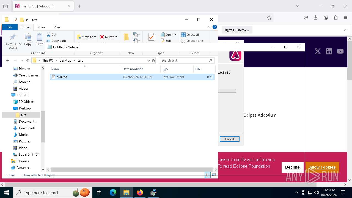
Task: Select eula.txt file
Action: [x=132, y=77]
